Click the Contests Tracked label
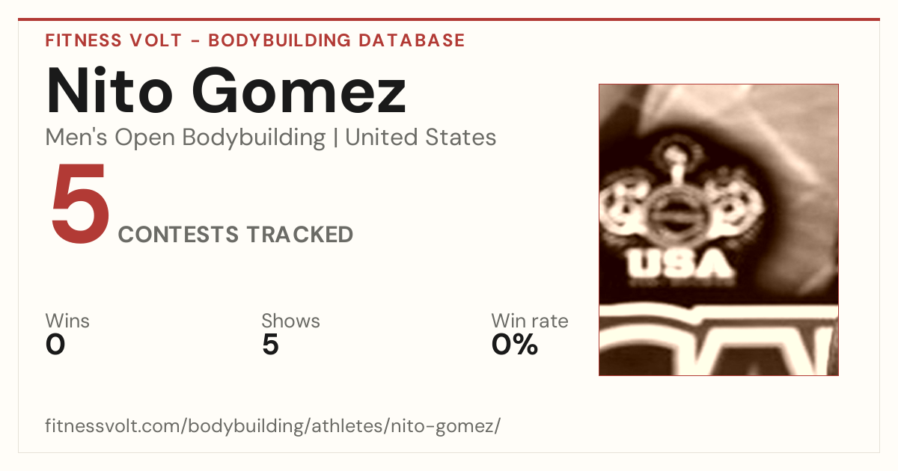Screen dimensions: 898x471 [236, 234]
